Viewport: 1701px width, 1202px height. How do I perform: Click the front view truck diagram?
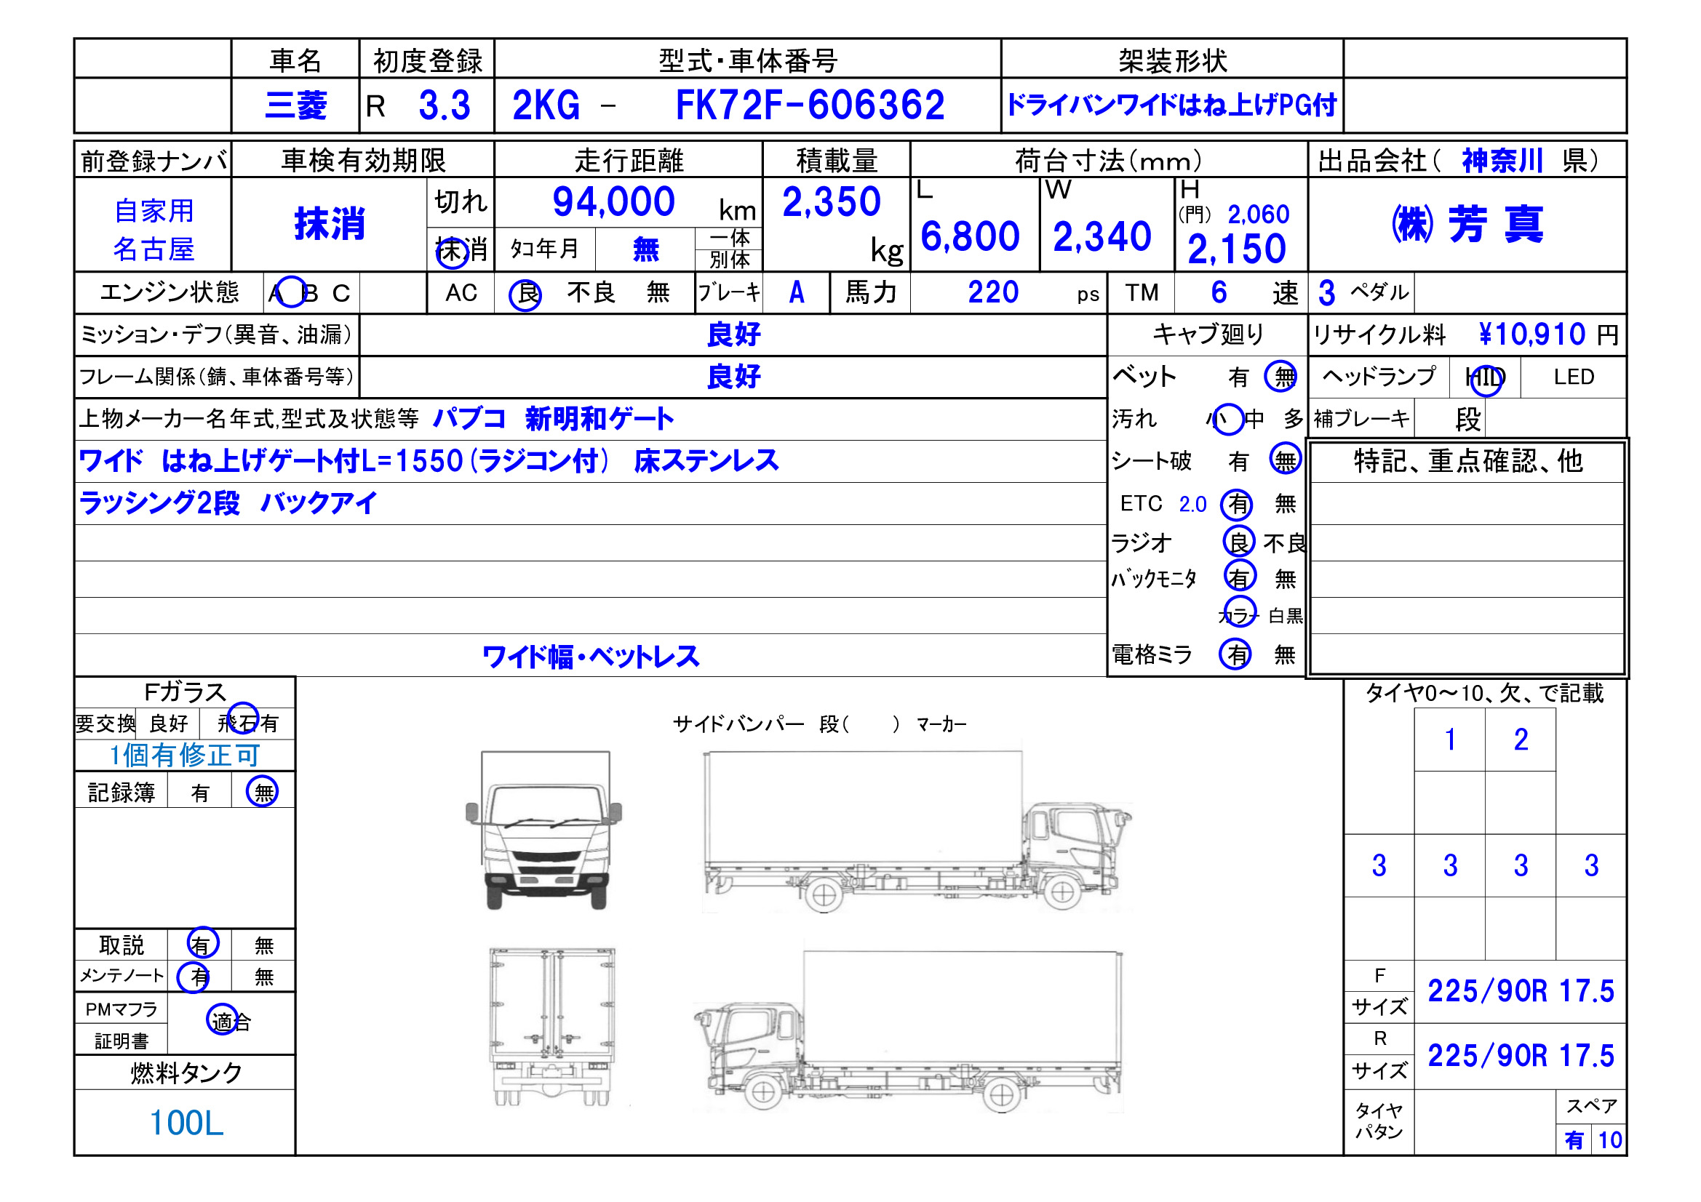[543, 830]
